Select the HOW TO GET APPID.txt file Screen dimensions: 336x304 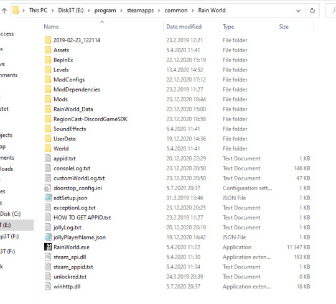(x=82, y=218)
